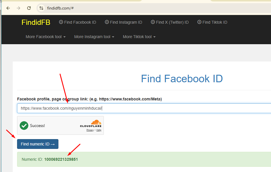Click the Numeric ID: label
Image resolution: width=271 pixels, height=172 pixels.
point(32,159)
